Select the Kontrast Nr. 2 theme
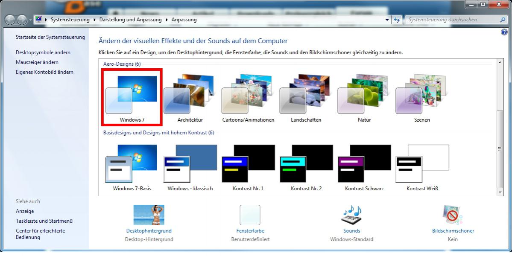This screenshot has height=256, width=512. (306, 168)
